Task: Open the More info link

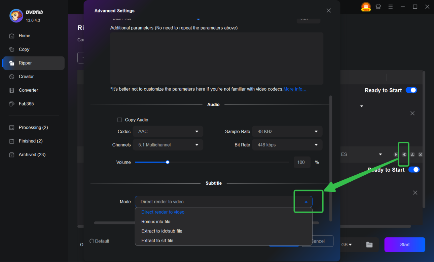Action: click(x=295, y=89)
